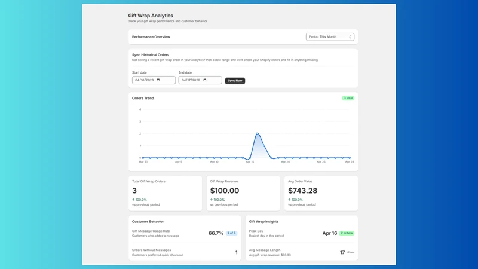Click the 2 of 3 badge
This screenshot has width=478, height=269.
coord(231,233)
